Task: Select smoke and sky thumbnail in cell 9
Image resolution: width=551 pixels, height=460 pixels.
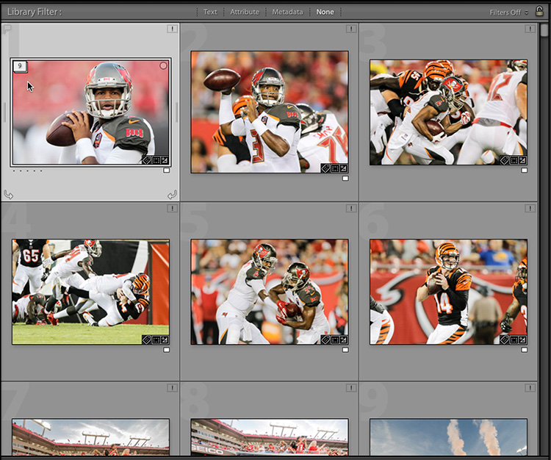Action: click(x=448, y=437)
